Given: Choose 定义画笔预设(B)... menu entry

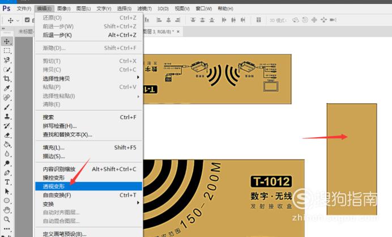Looking at the screenshot, I should point(89,234).
